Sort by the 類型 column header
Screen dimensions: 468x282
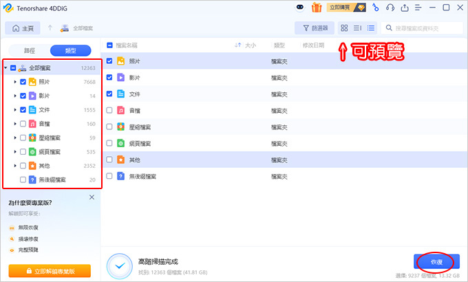click(x=279, y=45)
